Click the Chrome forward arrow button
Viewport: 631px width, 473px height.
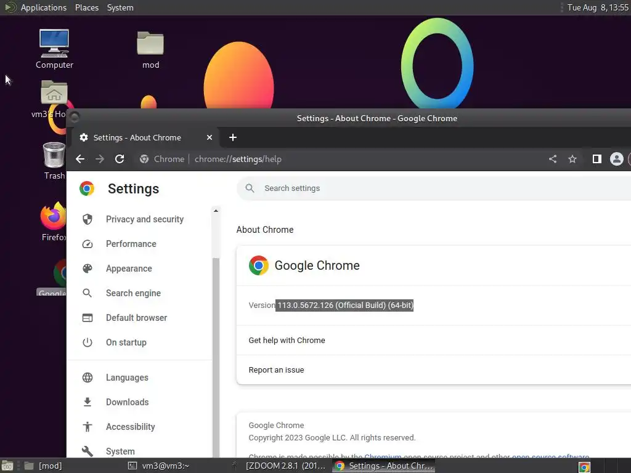tap(99, 159)
